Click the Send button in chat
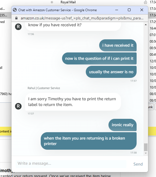156x177 pixels. (x=138, y=164)
